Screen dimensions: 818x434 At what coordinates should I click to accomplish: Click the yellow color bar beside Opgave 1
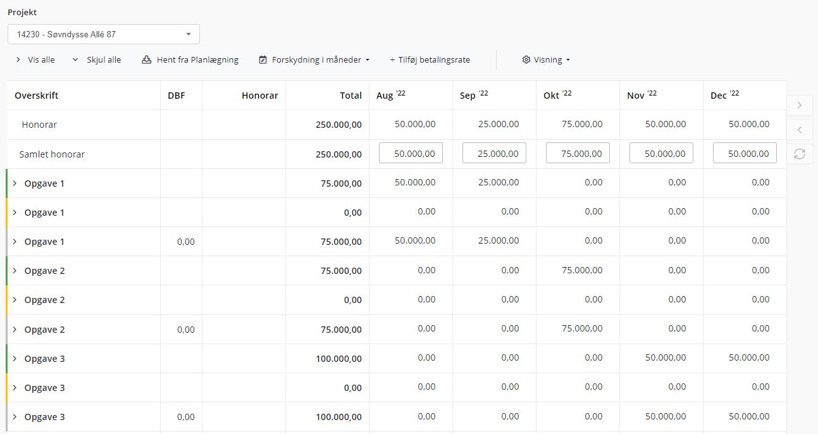point(7,213)
